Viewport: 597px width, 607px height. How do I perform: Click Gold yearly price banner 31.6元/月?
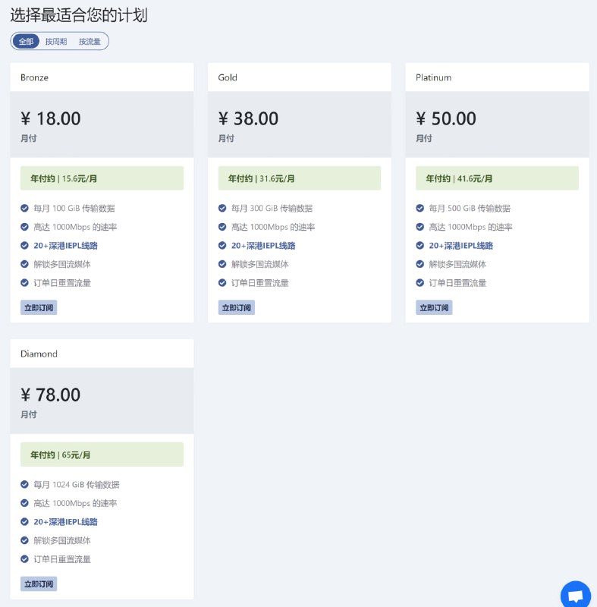click(300, 178)
